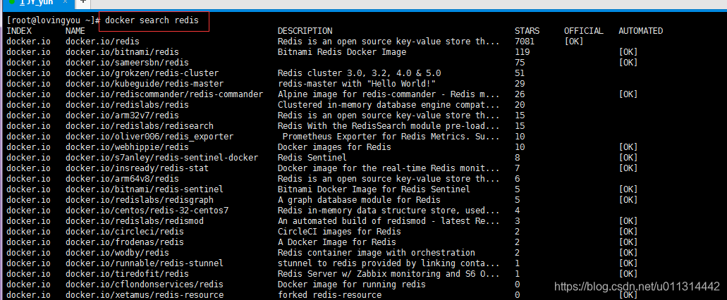Select docker.io/bitnami/redis name

pyautogui.click(x=122, y=52)
